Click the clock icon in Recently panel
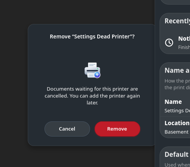 pos(169,43)
